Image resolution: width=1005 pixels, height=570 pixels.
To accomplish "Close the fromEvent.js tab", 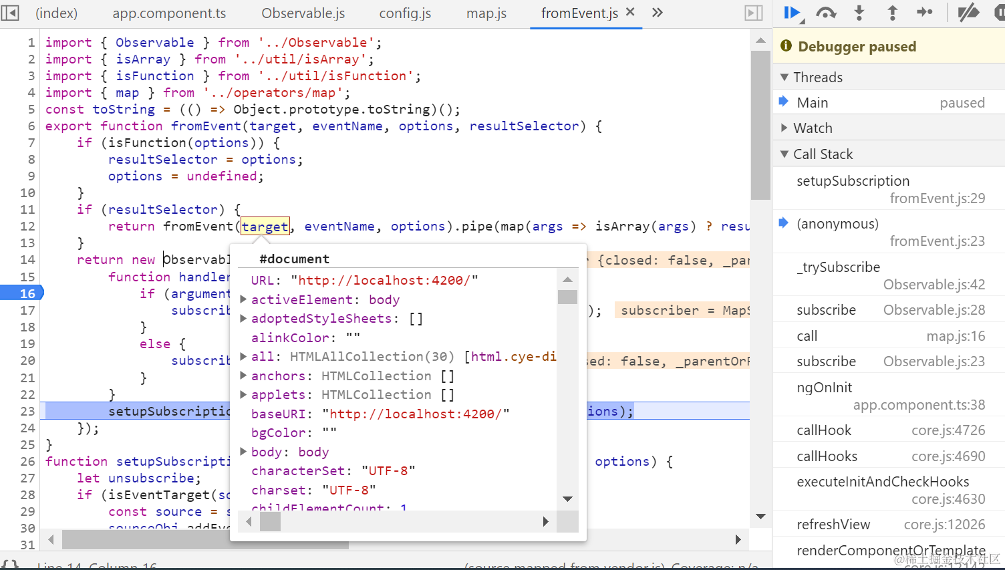I will tap(630, 12).
